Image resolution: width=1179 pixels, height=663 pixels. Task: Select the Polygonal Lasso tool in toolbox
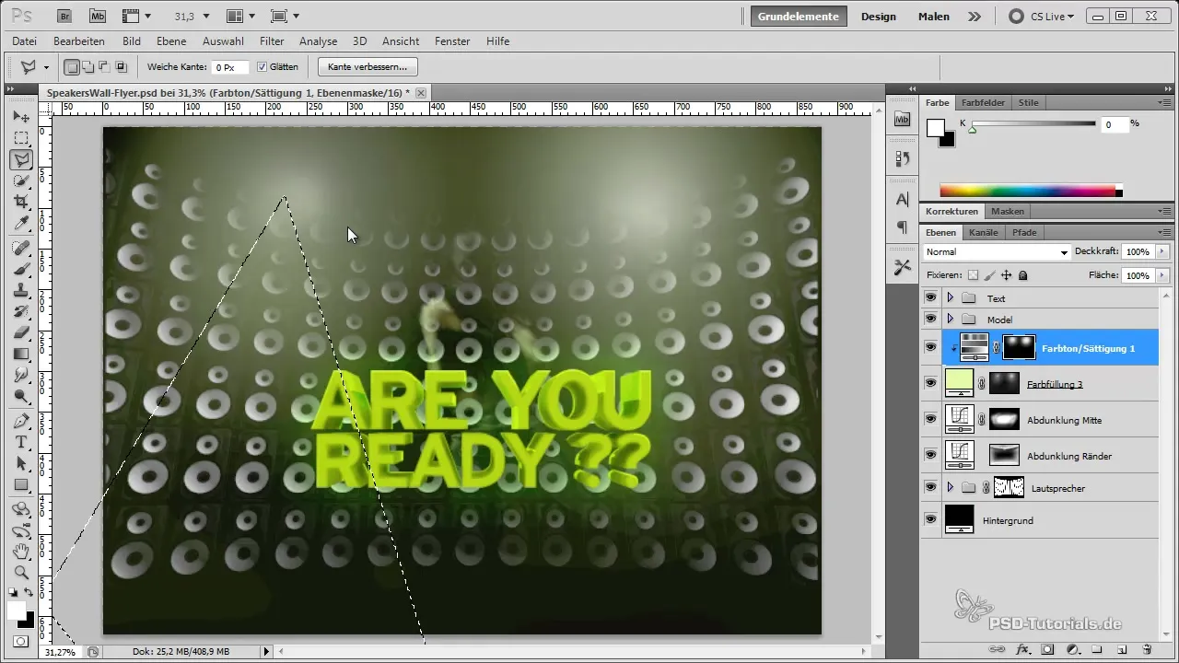point(21,159)
